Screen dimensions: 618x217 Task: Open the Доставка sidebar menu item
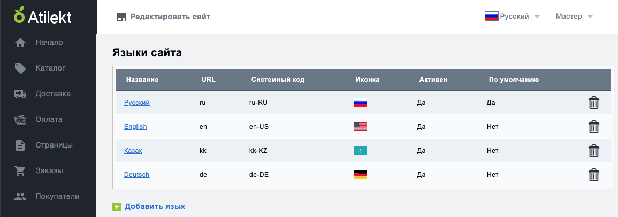coord(53,94)
